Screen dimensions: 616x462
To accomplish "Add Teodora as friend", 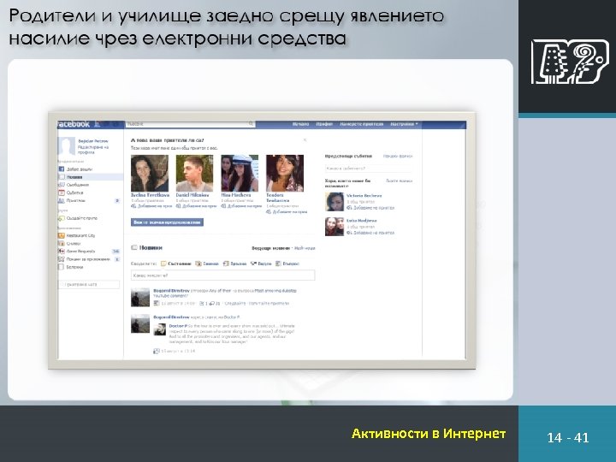I will click(x=287, y=212).
